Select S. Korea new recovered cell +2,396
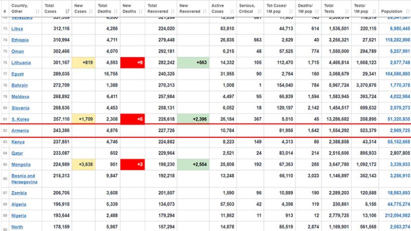411x231 pixels. (193, 119)
